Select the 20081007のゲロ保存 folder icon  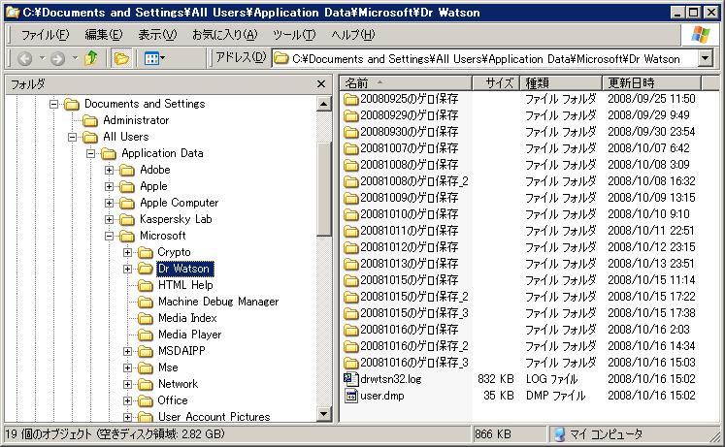(x=351, y=148)
